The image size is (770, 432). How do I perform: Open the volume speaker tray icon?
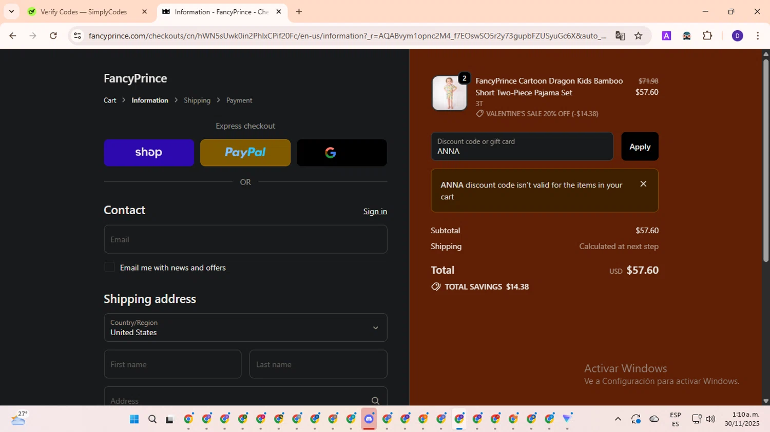(x=710, y=419)
